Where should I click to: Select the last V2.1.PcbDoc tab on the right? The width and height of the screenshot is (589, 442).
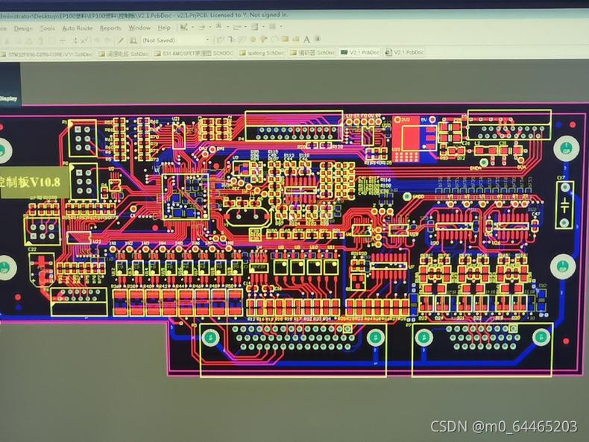click(x=405, y=52)
